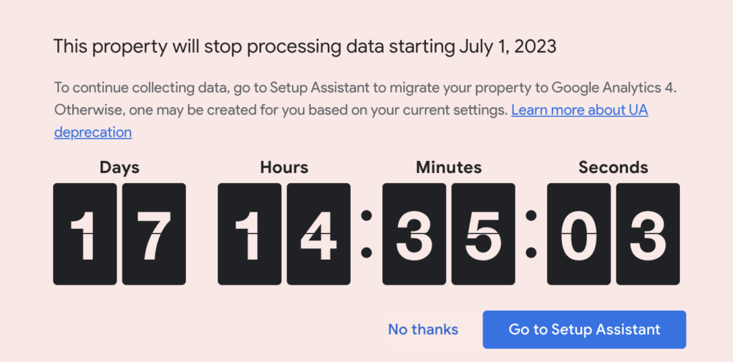Viewport: 733px width, 362px height.
Task: Select the Seconds card showing 0
Action: coord(578,234)
